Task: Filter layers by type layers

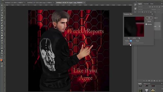Action: point(155,7)
